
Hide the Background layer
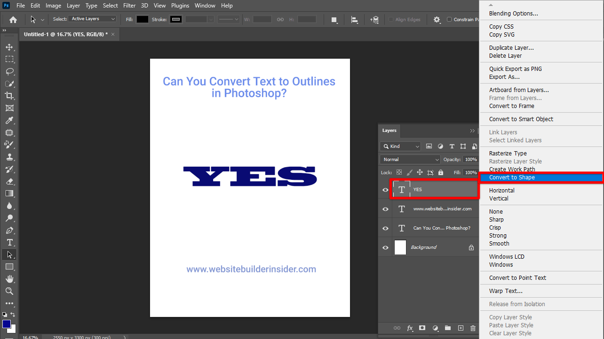click(x=385, y=247)
